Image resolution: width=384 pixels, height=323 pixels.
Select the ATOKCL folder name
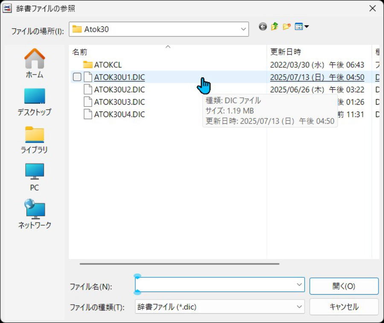pyautogui.click(x=108, y=65)
